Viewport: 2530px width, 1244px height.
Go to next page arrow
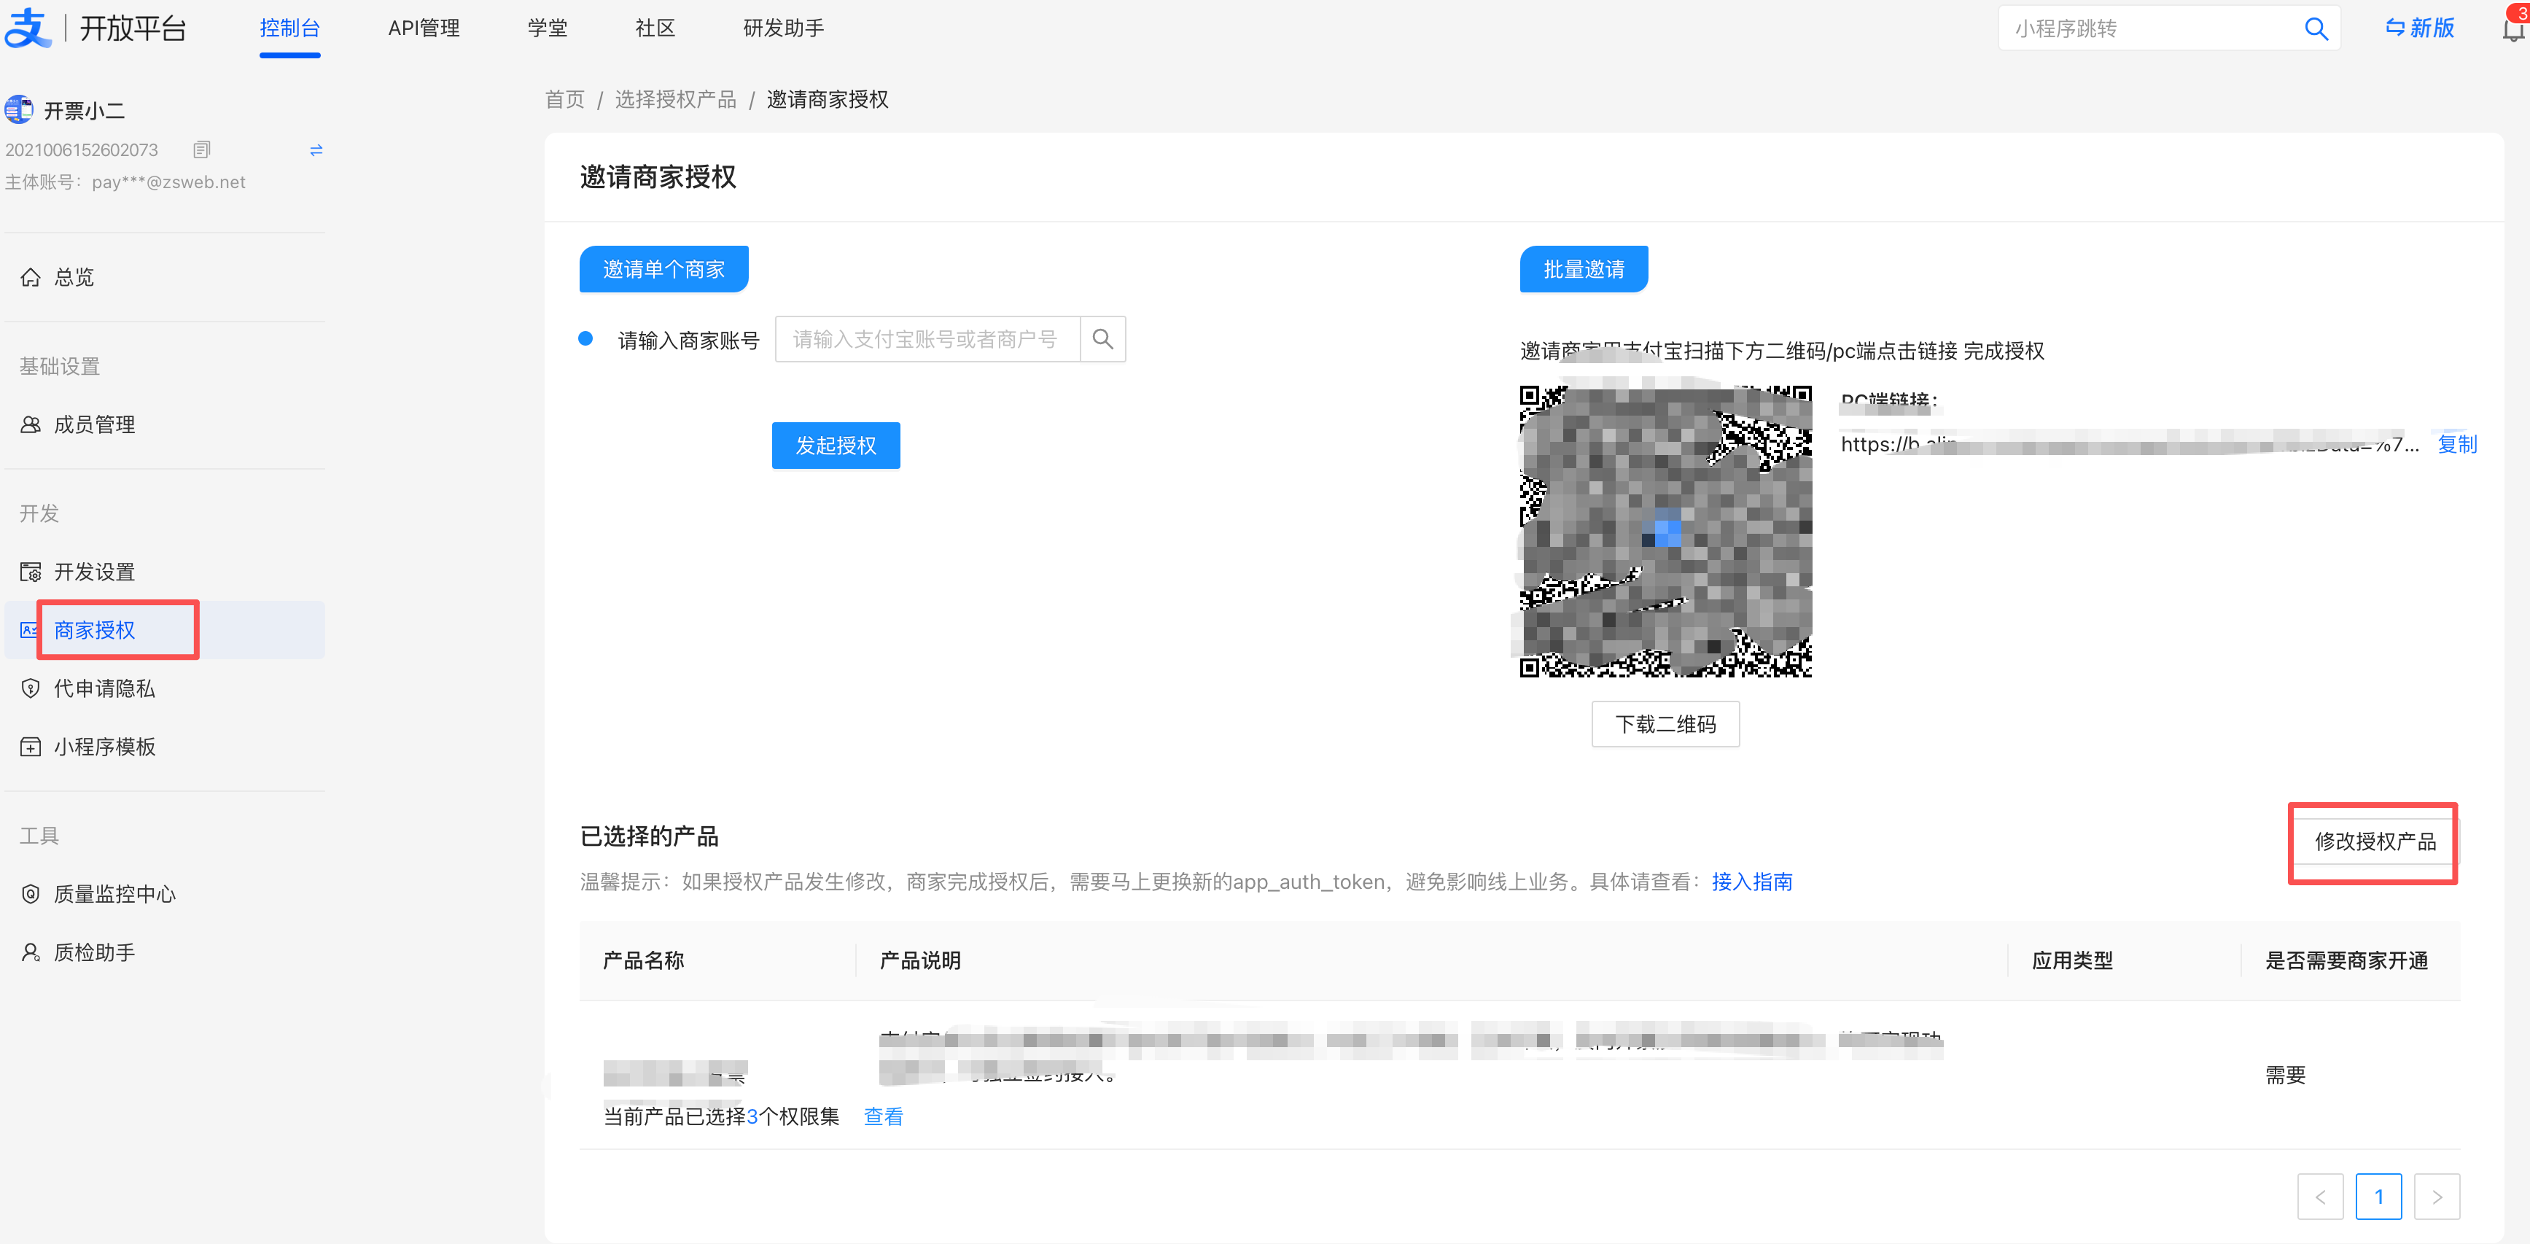coord(2437,1196)
